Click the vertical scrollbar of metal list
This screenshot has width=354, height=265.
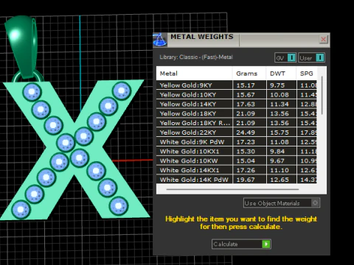(322, 95)
